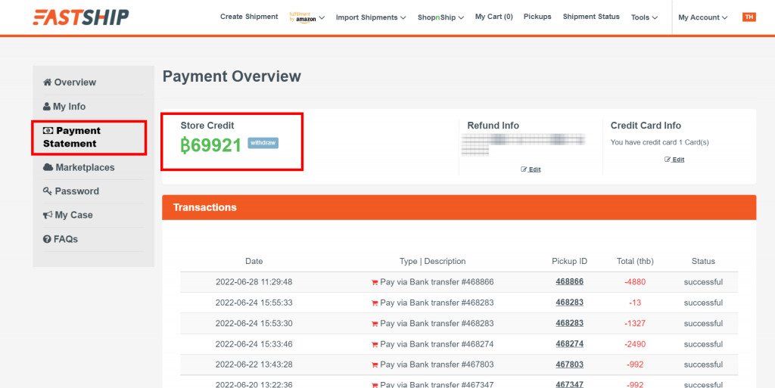Click the -2490 total amount
Screen dimensions: 775x388
635,345
